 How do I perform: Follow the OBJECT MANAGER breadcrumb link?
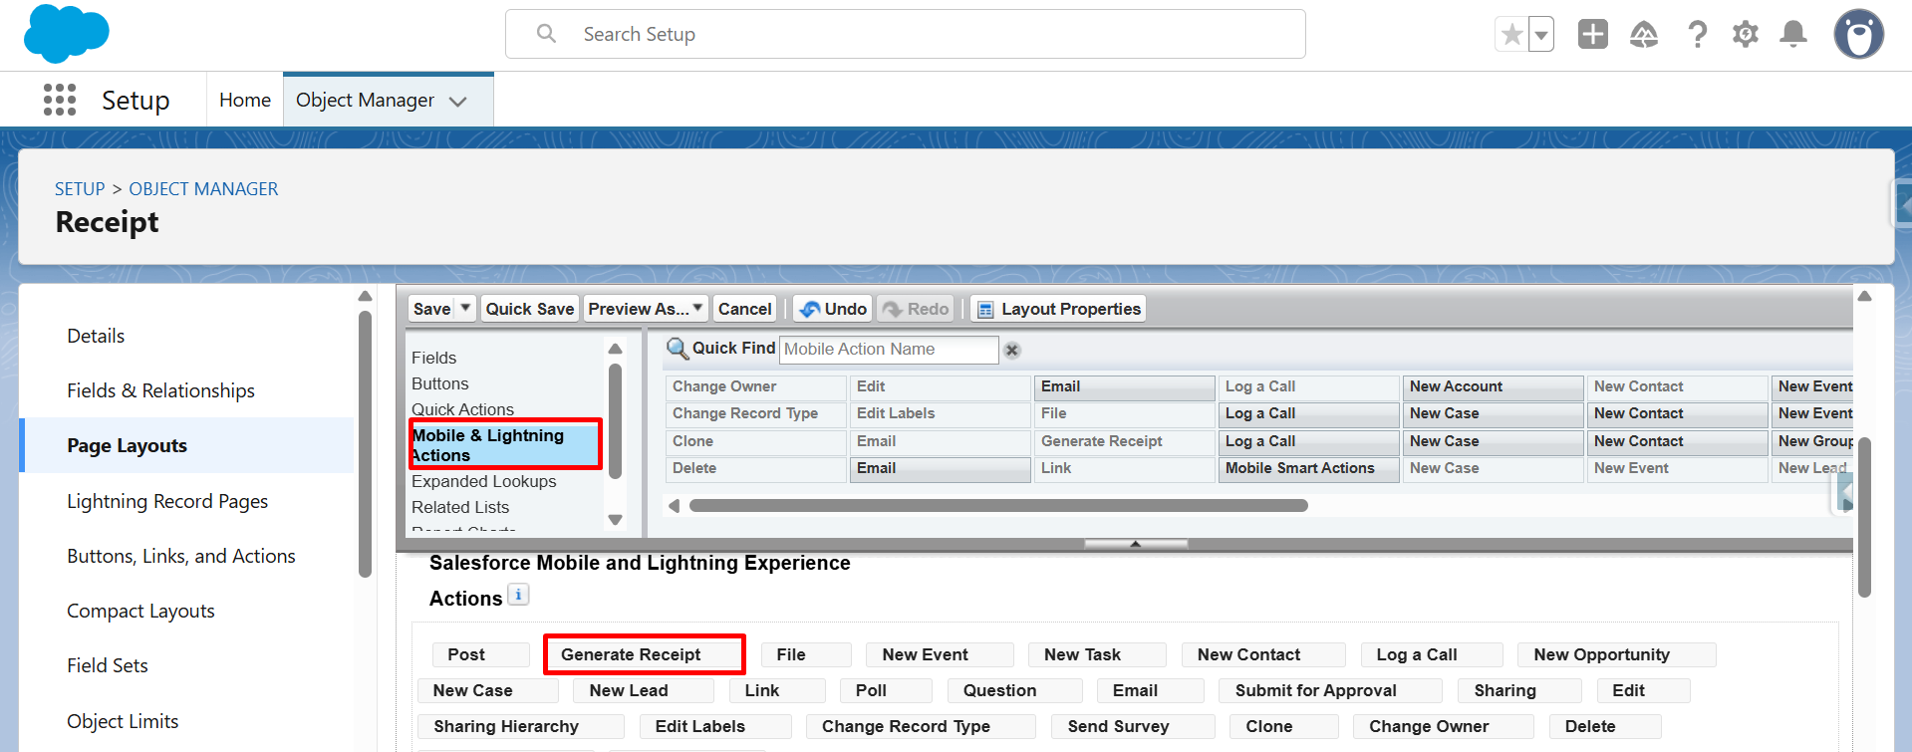click(x=203, y=189)
